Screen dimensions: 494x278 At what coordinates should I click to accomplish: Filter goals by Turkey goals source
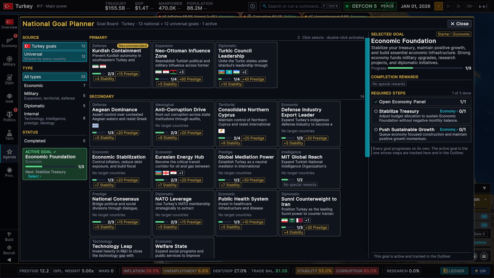(x=55, y=46)
